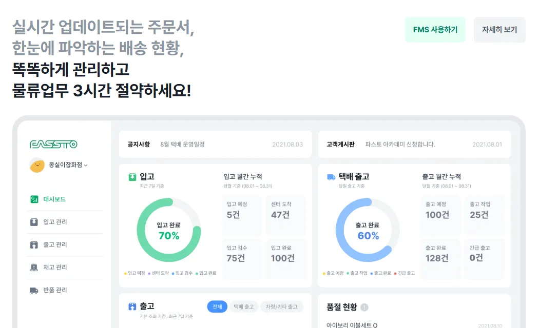538x328 pixels.
Task: Click the 입고 관리 inbox icon
Action: point(34,222)
